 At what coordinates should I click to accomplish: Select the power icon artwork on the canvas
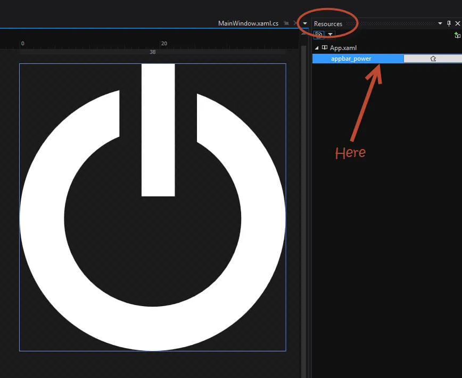[153, 207]
